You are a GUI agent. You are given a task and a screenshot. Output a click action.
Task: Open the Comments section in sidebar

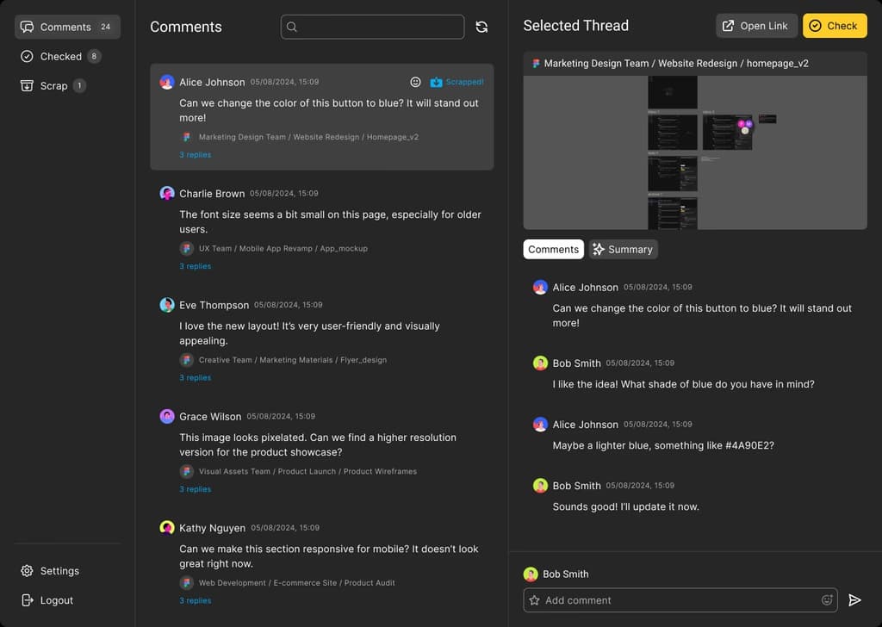pos(67,27)
